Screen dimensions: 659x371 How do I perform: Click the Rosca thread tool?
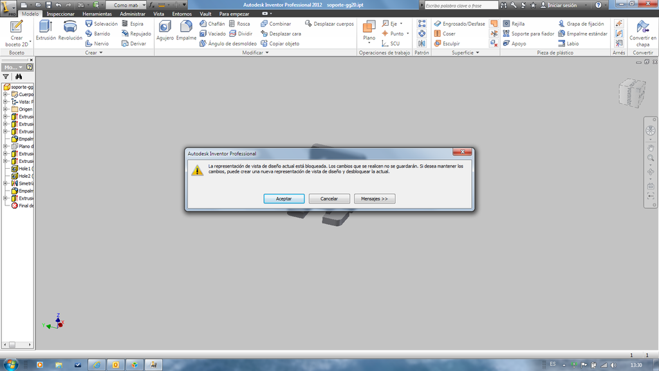(239, 24)
